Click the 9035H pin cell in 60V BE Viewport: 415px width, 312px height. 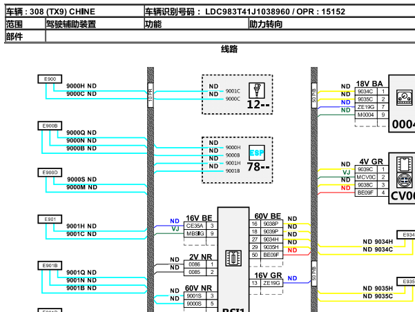coord(271,247)
